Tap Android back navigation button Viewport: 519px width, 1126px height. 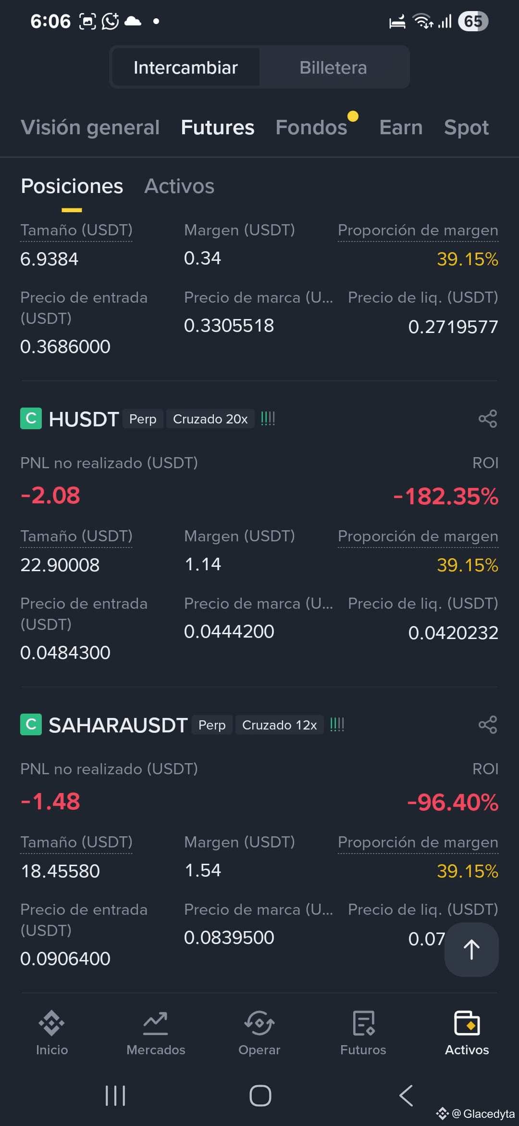point(406,1096)
